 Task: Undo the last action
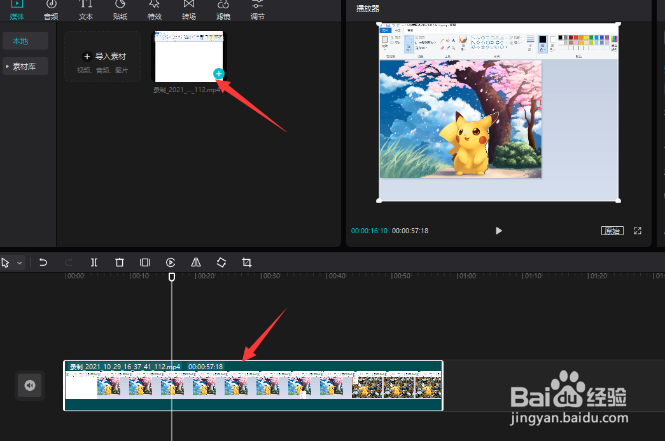43,262
